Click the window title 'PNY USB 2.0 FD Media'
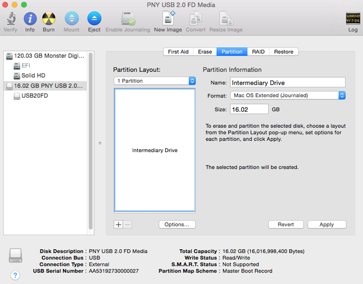Image resolution: width=363 pixels, height=284 pixels. pyautogui.click(x=181, y=5)
